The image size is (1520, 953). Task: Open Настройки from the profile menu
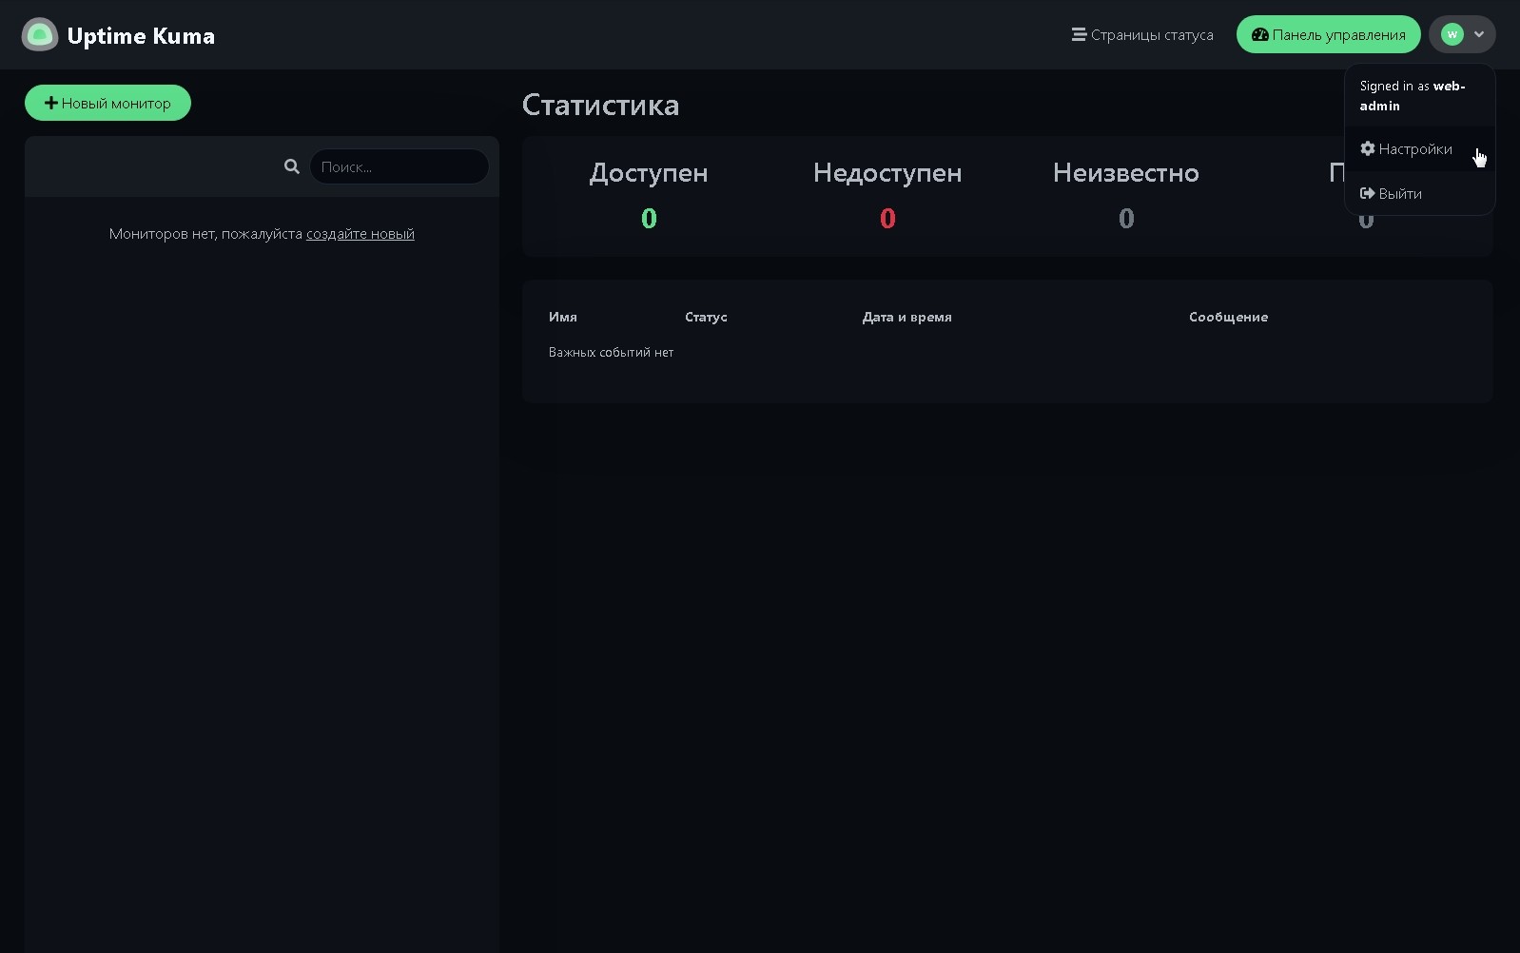click(x=1419, y=149)
